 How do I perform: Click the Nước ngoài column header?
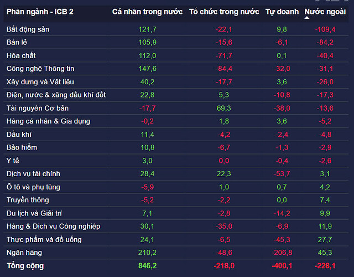click(x=325, y=12)
